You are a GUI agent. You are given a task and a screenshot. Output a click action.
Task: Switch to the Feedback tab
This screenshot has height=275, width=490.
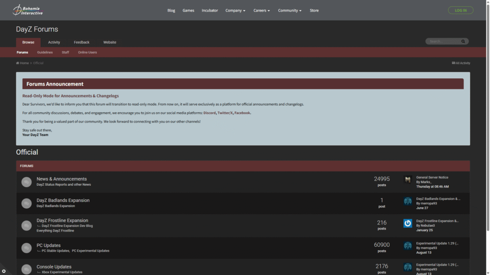point(81,42)
